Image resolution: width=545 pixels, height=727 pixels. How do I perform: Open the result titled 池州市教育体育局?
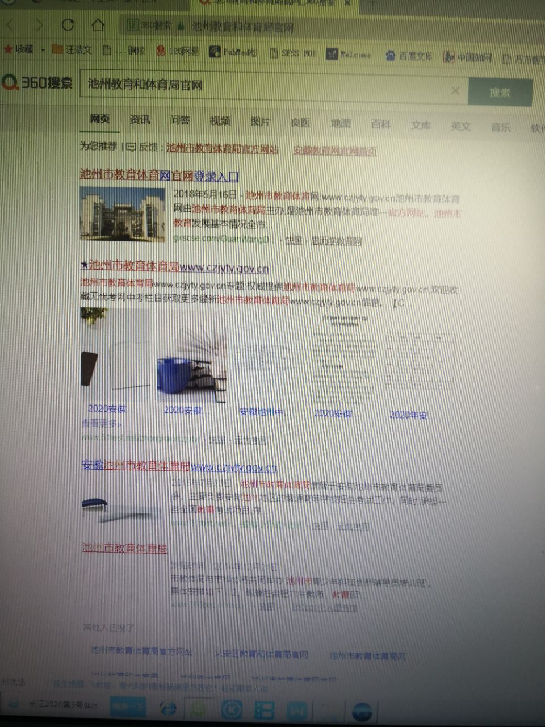(x=124, y=548)
